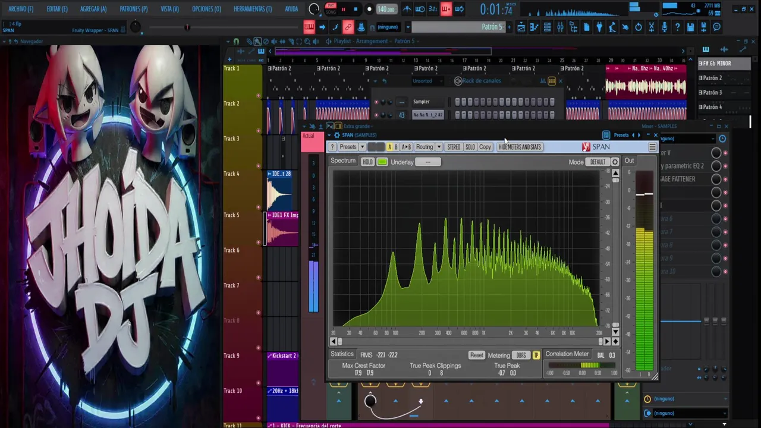This screenshot has width=761, height=428.
Task: Open the PATRONES menu
Action: point(134,9)
